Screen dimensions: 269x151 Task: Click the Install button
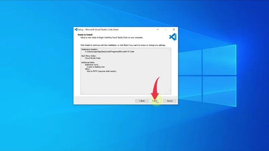(x=155, y=101)
